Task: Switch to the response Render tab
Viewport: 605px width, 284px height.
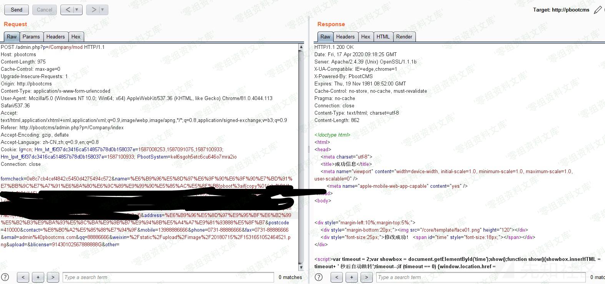Action: pos(404,37)
